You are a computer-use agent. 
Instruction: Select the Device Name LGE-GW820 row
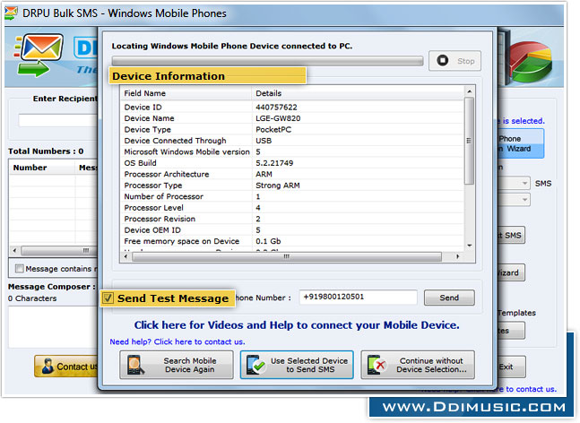292,118
